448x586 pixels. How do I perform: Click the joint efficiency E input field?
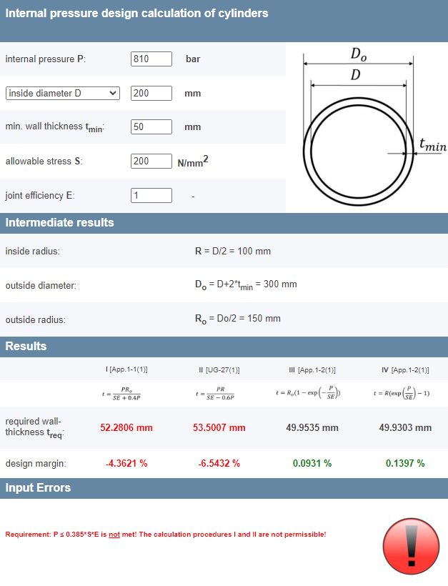(151, 196)
